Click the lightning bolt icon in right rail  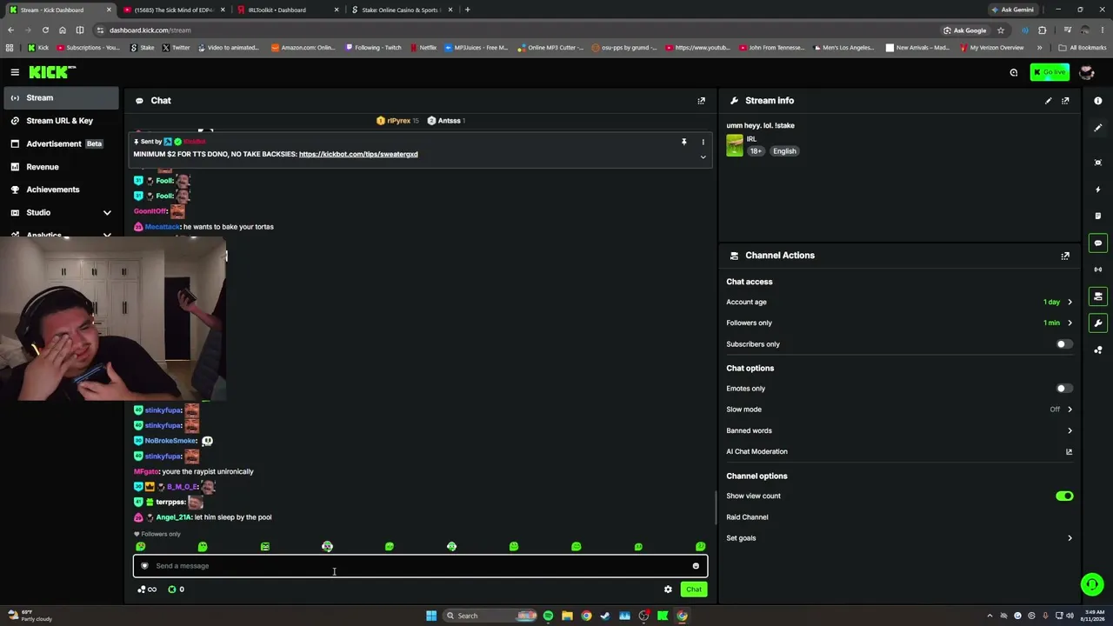(x=1098, y=190)
